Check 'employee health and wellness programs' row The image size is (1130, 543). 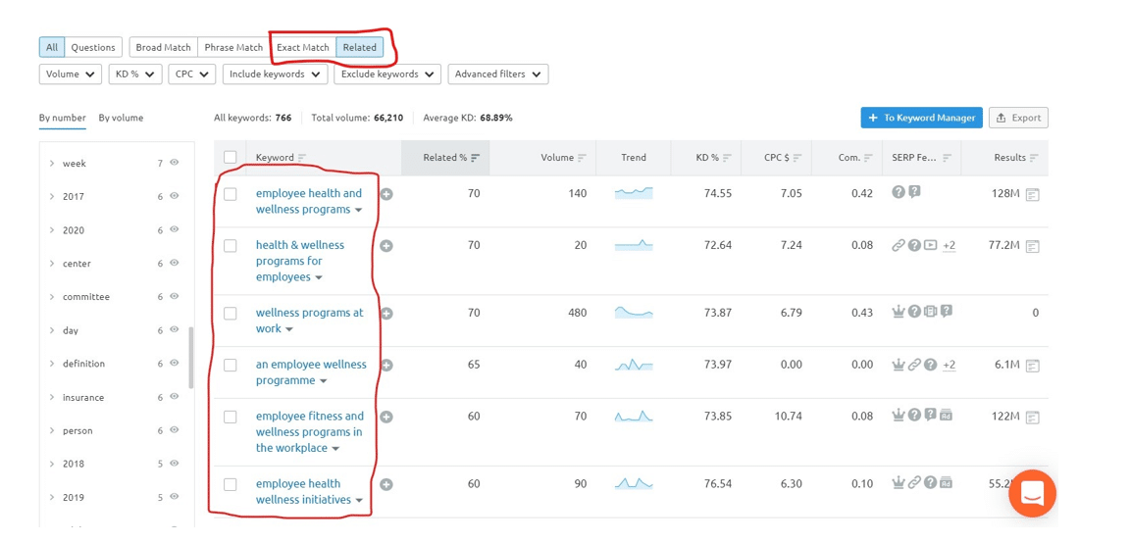tap(230, 194)
